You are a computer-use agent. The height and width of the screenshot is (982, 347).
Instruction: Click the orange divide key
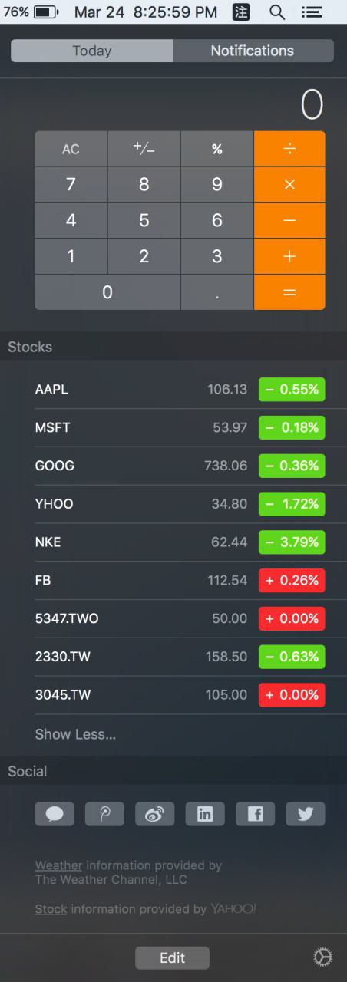289,149
